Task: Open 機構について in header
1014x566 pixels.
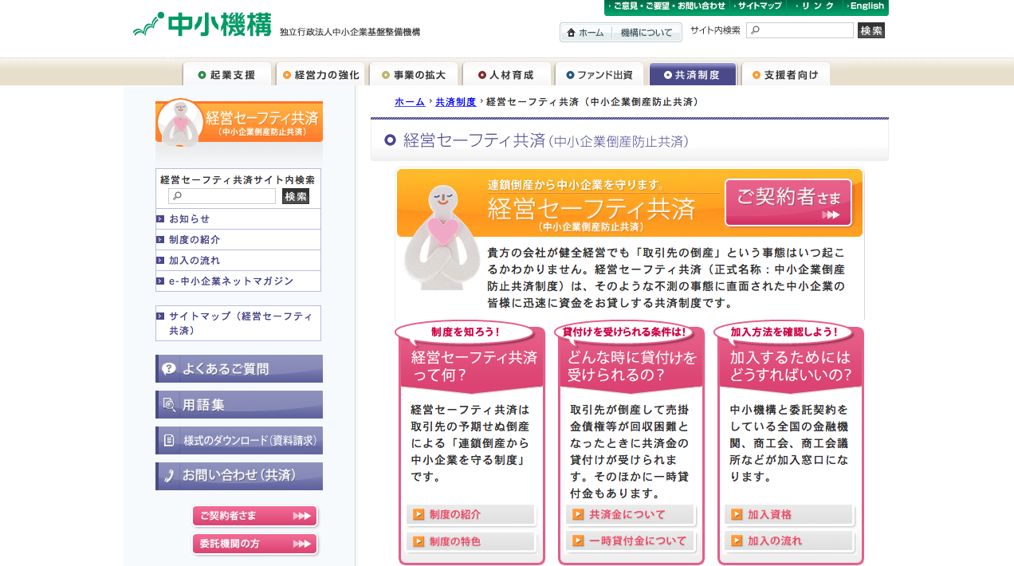Action: tap(647, 33)
